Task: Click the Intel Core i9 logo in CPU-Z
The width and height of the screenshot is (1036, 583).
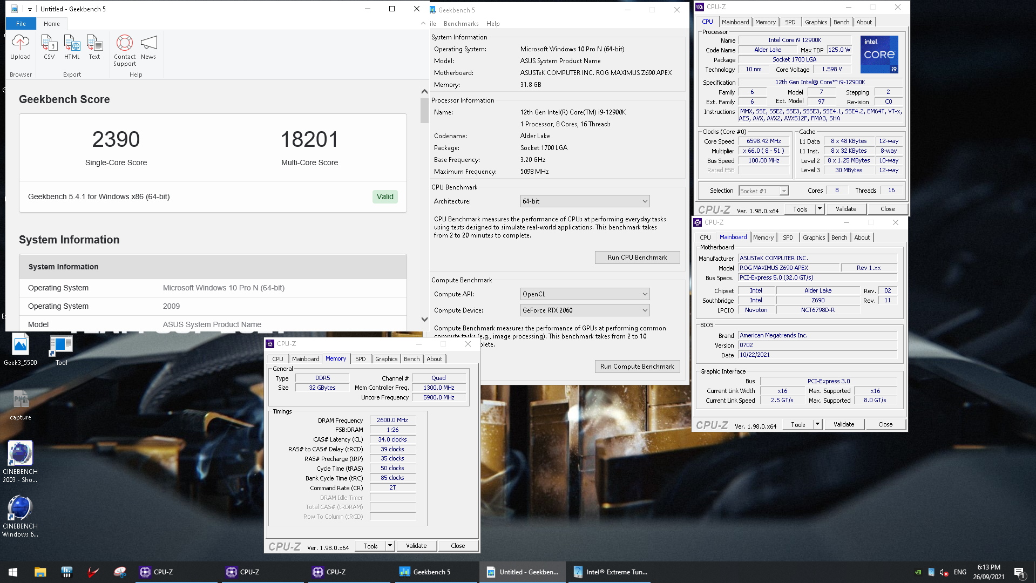Action: click(879, 55)
